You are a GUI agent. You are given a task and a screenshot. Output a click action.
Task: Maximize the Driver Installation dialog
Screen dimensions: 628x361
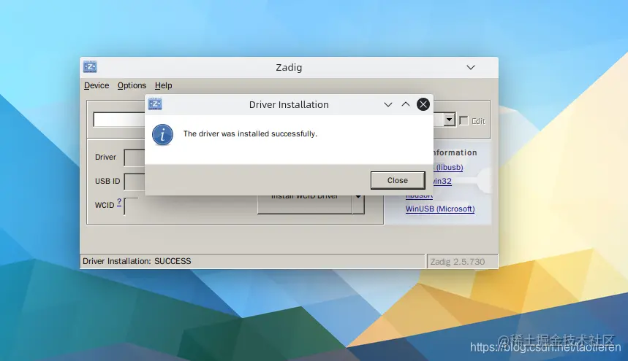pos(405,104)
